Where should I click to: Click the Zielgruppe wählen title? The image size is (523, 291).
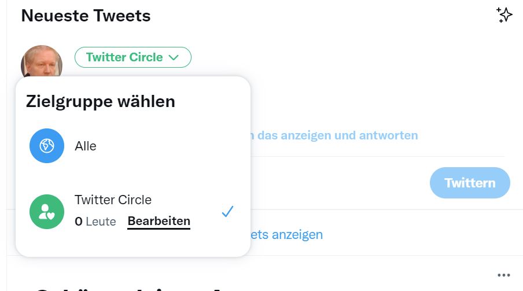click(101, 102)
